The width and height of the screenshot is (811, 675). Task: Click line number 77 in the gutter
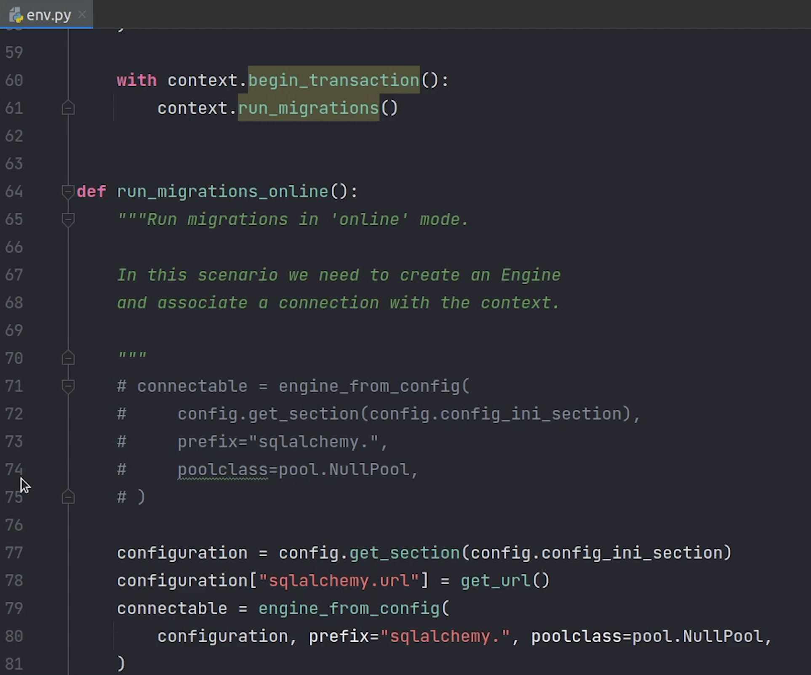[x=14, y=553]
